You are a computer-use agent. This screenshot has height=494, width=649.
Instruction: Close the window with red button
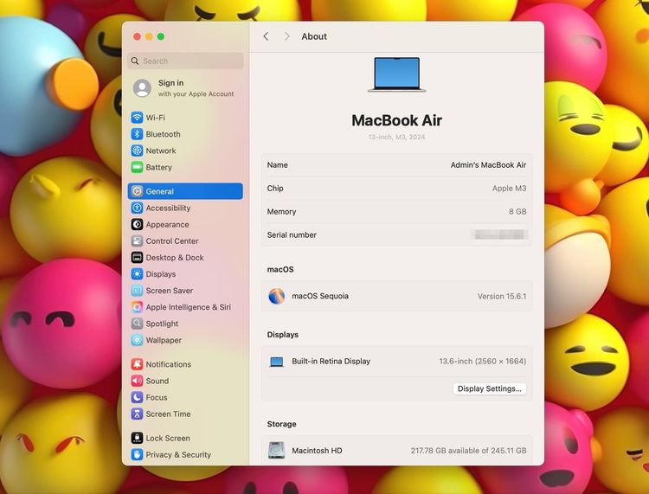(137, 36)
